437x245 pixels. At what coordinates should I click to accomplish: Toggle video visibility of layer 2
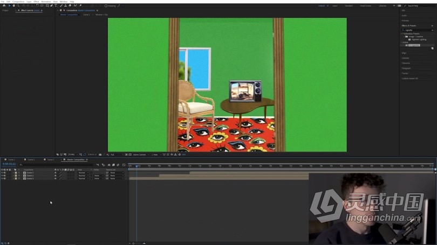pyautogui.click(x=2, y=176)
